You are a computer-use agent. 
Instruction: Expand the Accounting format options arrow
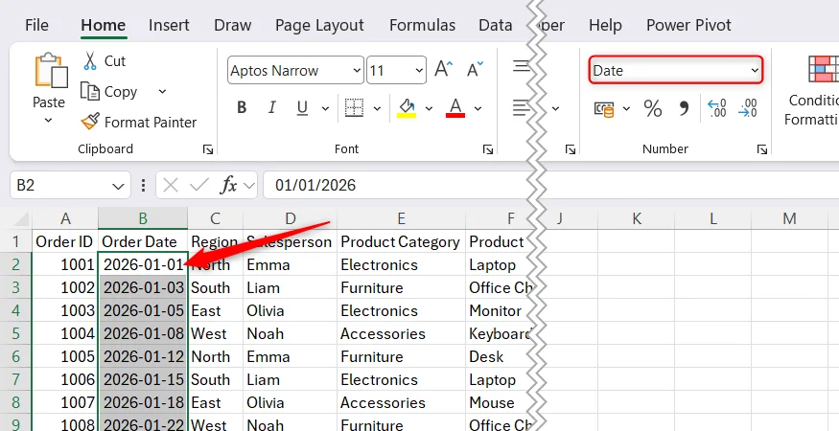[626, 109]
